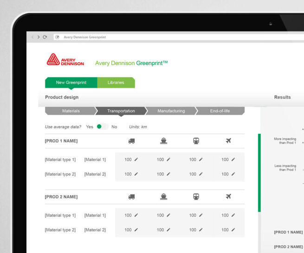Image resolution: width=304 pixels, height=253 pixels.
Task: Click the Units: km label
Action: [138, 127]
